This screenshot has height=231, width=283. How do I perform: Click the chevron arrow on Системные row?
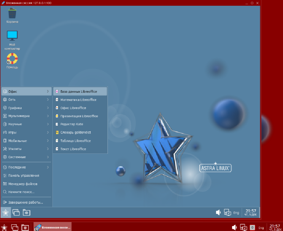48,157
